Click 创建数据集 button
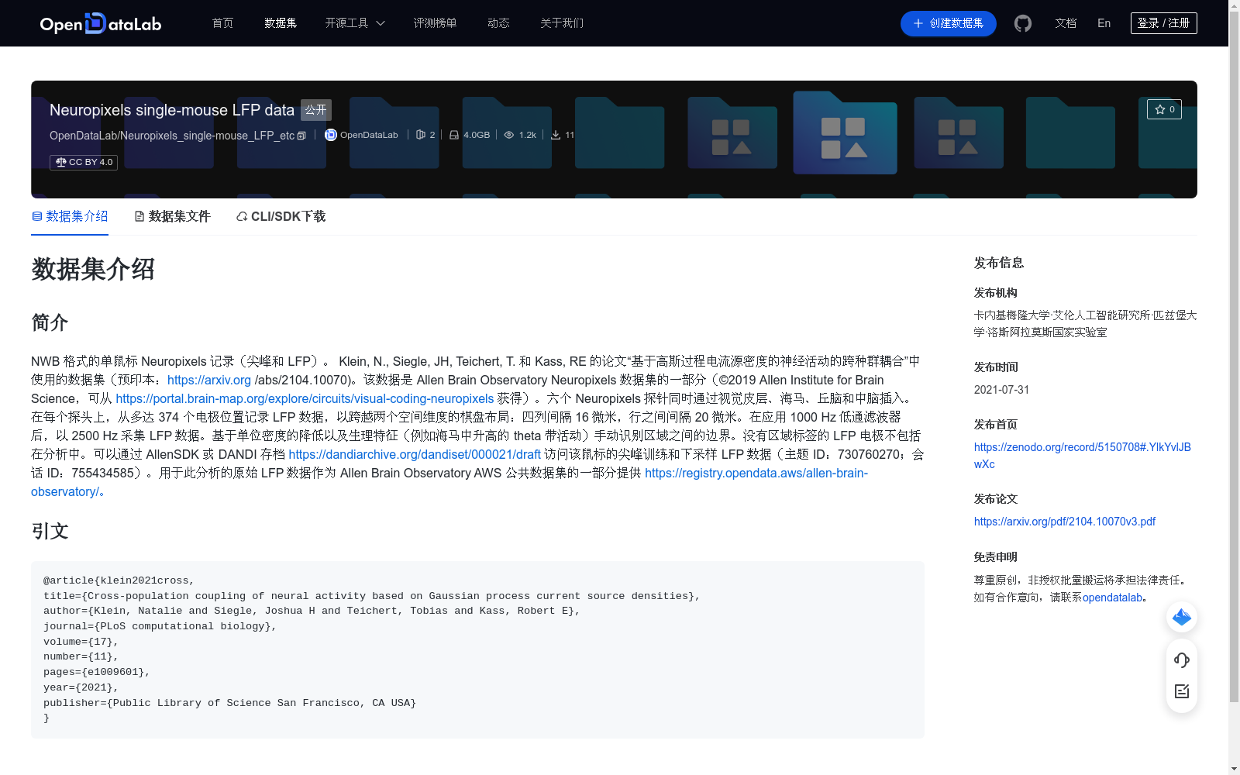This screenshot has height=775, width=1240. 948,23
